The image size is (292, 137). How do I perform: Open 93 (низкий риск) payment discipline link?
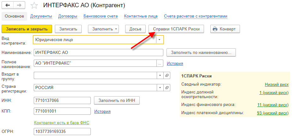273,113
